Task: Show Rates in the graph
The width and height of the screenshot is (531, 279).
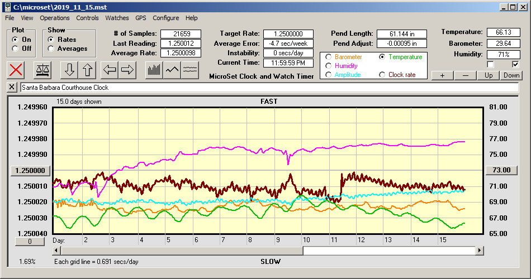Action: 51,40
